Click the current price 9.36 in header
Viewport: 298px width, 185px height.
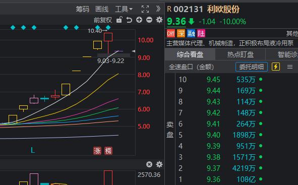[176, 22]
